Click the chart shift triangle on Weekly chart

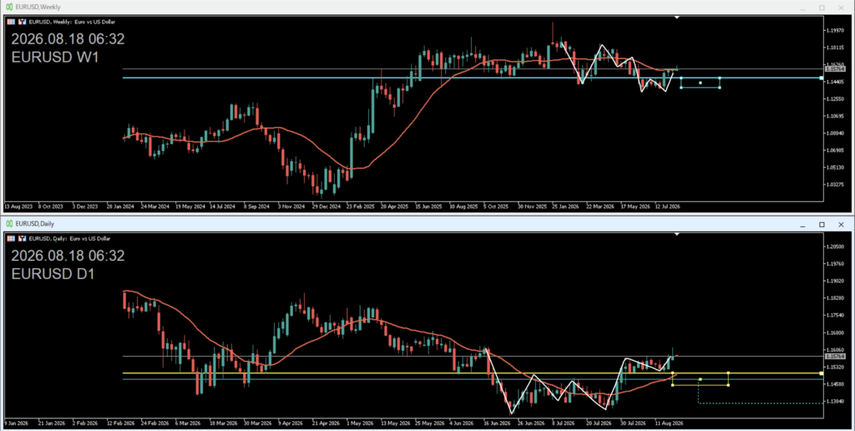coord(676,18)
